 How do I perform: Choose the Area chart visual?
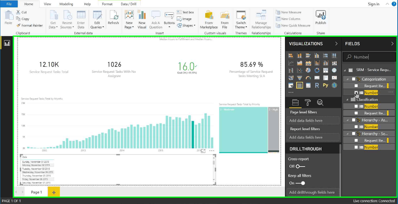300,63
